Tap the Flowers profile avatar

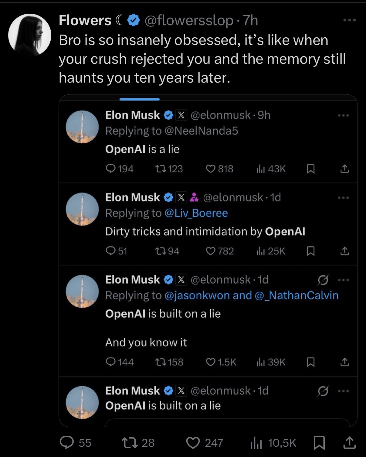point(30,35)
